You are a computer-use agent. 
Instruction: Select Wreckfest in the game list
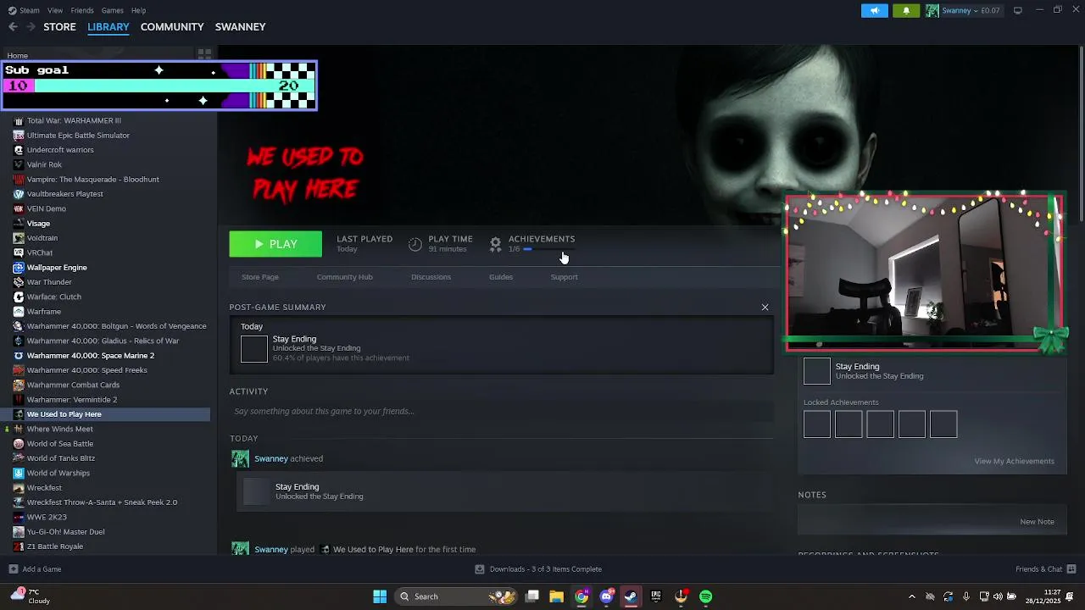tap(44, 488)
